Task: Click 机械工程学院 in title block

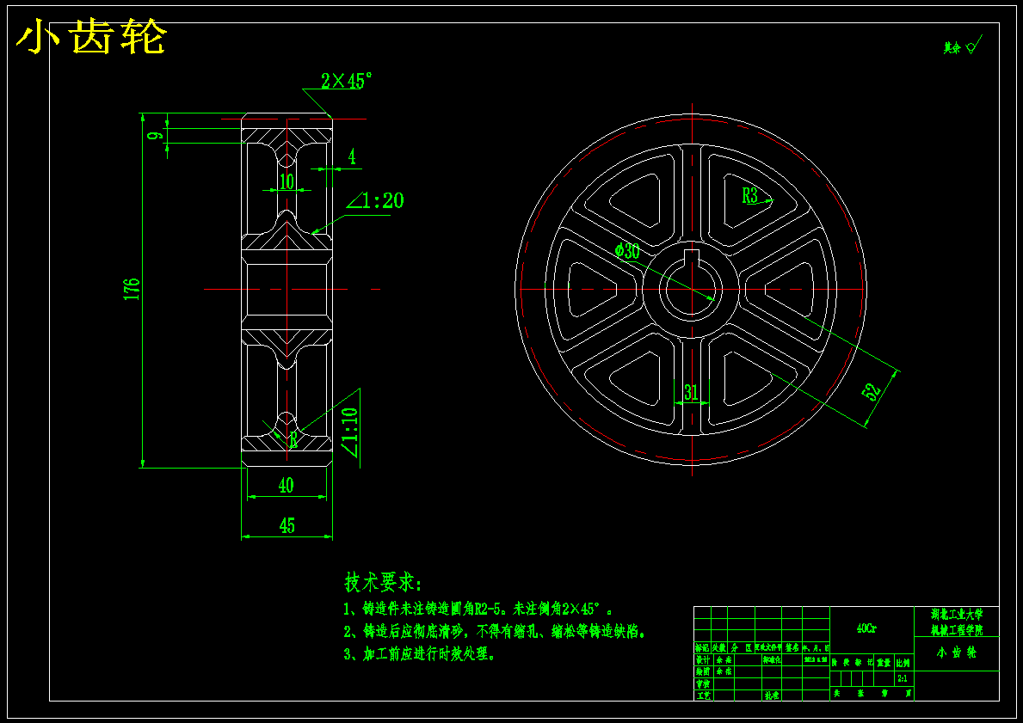Action: coord(957,630)
